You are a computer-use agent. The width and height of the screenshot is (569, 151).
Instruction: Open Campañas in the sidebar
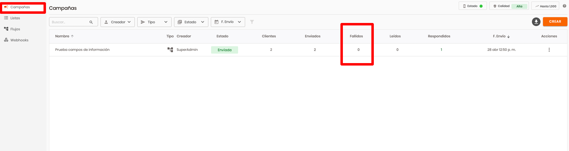20,7
